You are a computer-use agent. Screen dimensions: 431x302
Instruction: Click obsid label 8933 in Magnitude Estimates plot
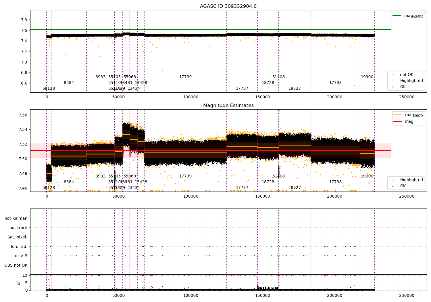click(101, 176)
